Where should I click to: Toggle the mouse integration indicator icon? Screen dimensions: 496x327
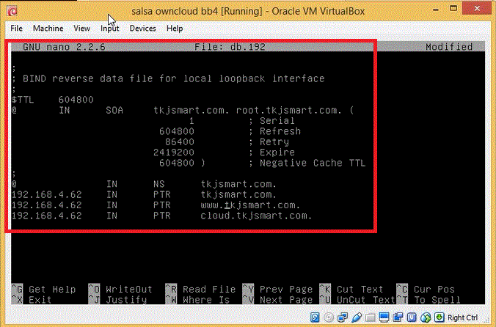[x=426, y=317]
